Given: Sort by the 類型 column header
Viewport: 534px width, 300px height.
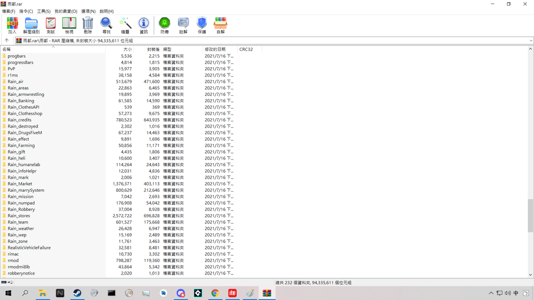Looking at the screenshot, I should 182,49.
